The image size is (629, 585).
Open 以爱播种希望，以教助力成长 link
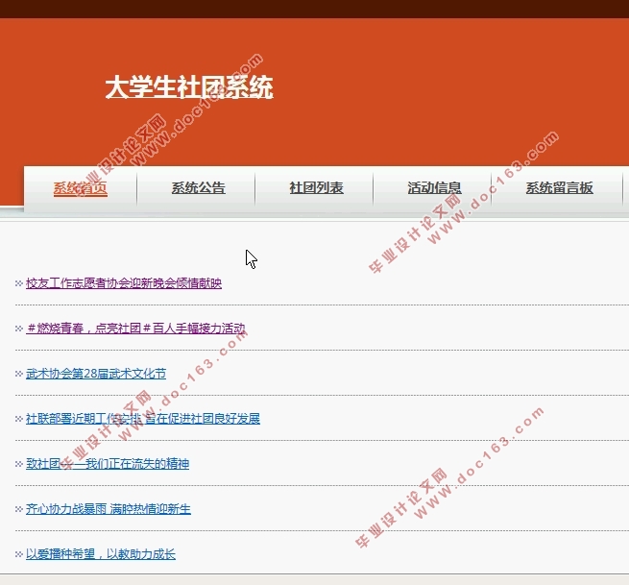(x=101, y=554)
